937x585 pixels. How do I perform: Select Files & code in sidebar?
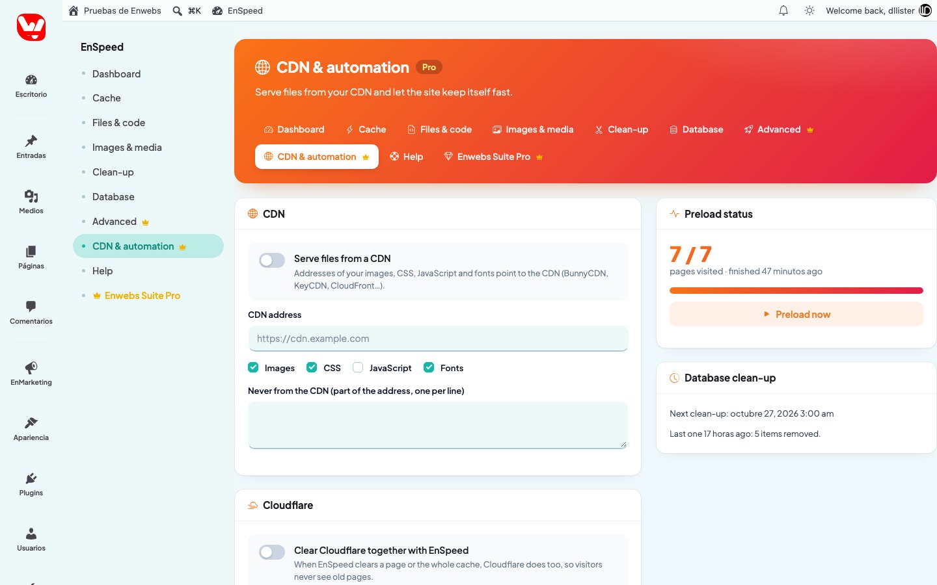click(x=118, y=123)
